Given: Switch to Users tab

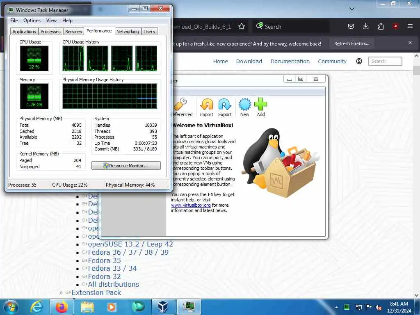Looking at the screenshot, I should click(149, 32).
